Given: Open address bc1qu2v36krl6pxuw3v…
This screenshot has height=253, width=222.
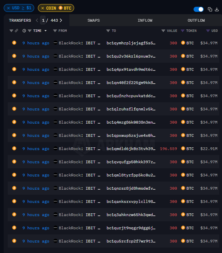Looking at the screenshot, I should (131, 56).
